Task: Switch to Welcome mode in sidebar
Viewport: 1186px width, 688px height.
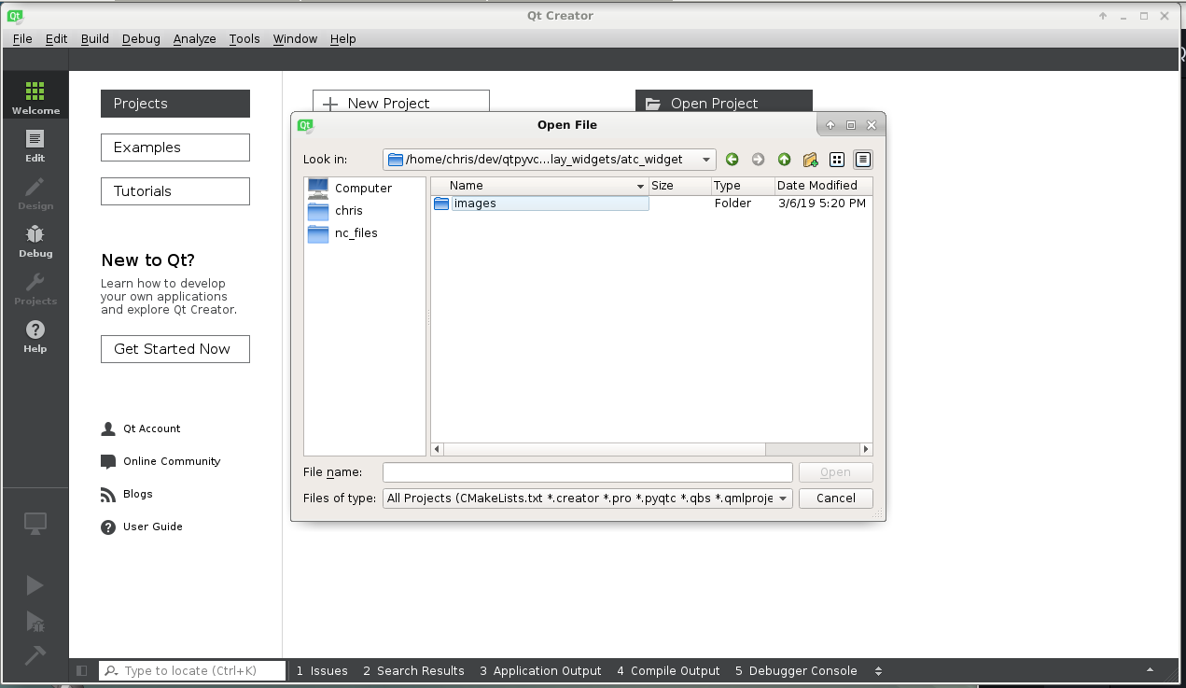Action: (x=35, y=97)
